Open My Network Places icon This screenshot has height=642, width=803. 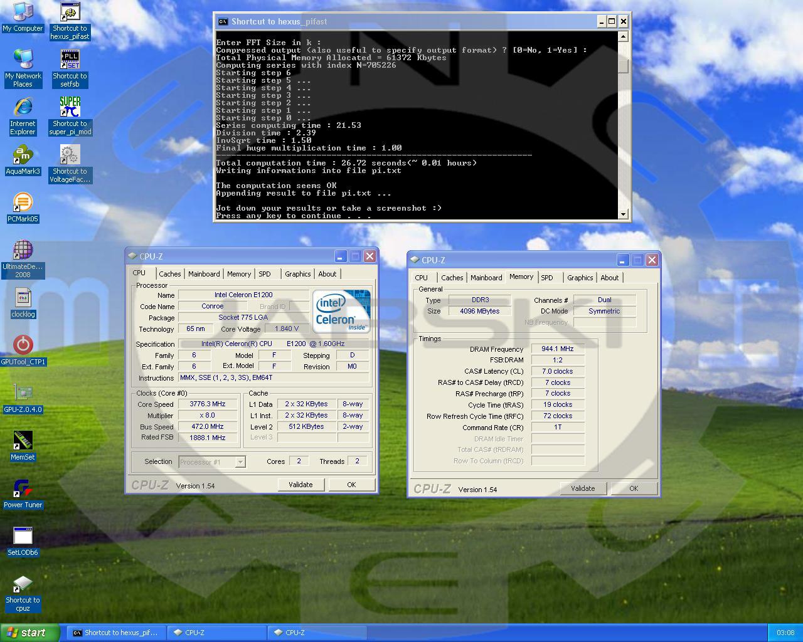pyautogui.click(x=23, y=68)
